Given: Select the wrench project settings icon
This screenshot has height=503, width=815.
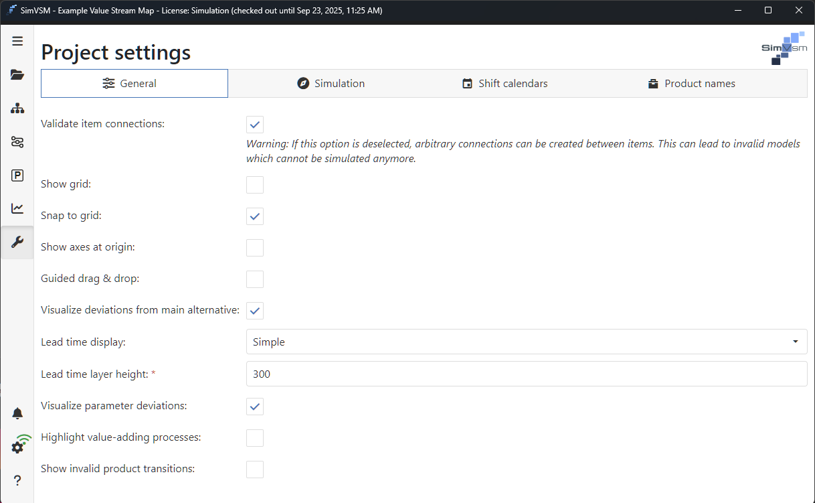Looking at the screenshot, I should click(17, 242).
